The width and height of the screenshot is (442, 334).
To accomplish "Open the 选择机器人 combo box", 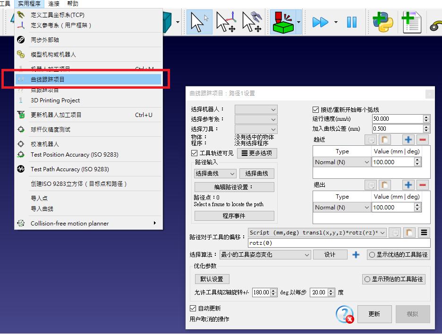I will coord(256,109).
